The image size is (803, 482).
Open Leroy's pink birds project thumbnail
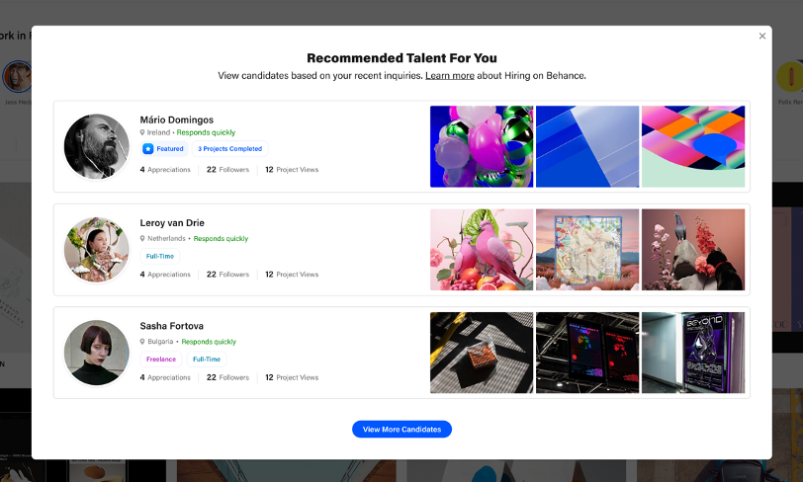(x=482, y=250)
